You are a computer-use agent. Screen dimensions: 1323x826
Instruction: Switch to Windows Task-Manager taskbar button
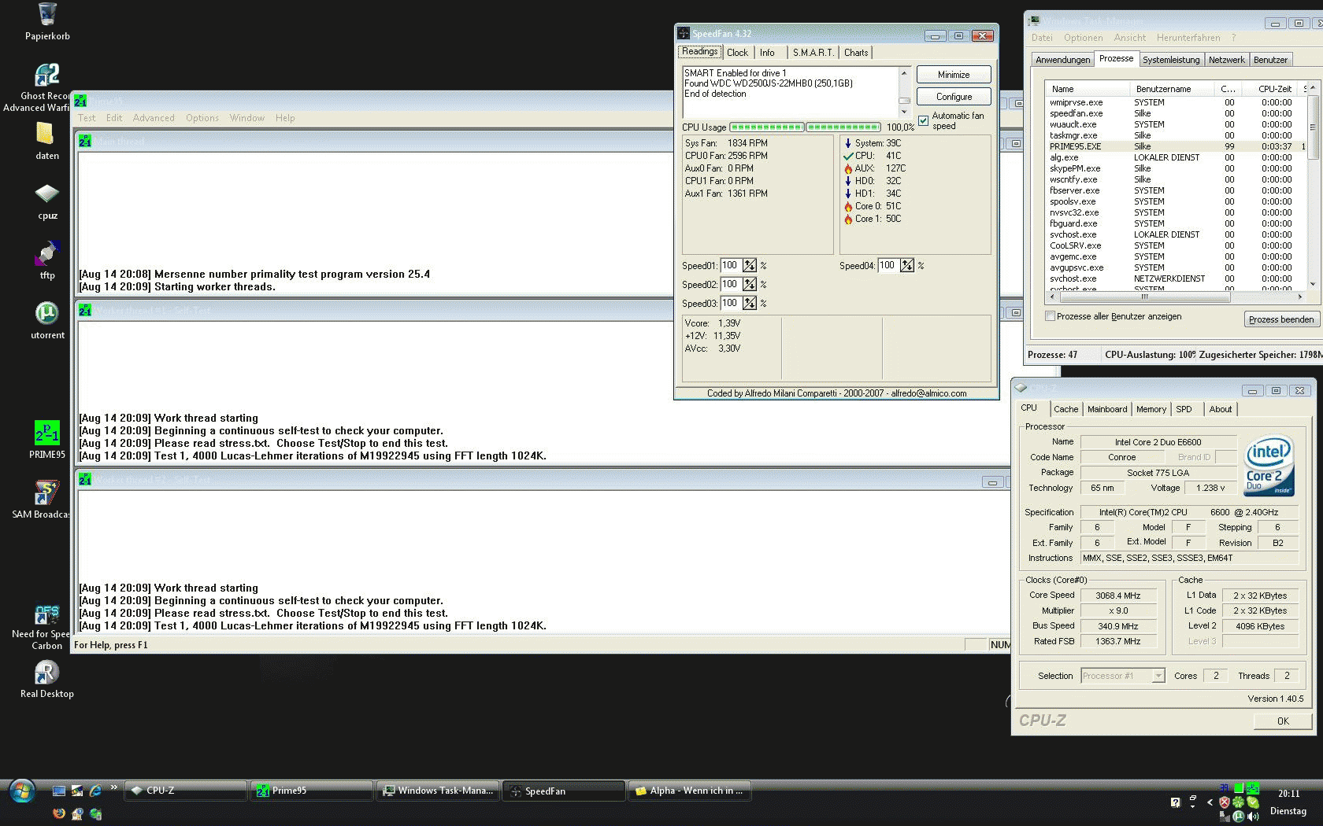[438, 791]
